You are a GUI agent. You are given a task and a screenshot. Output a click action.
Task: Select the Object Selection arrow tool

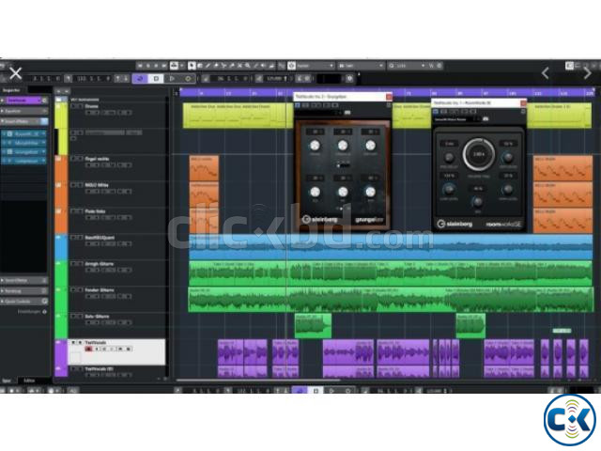coord(192,66)
